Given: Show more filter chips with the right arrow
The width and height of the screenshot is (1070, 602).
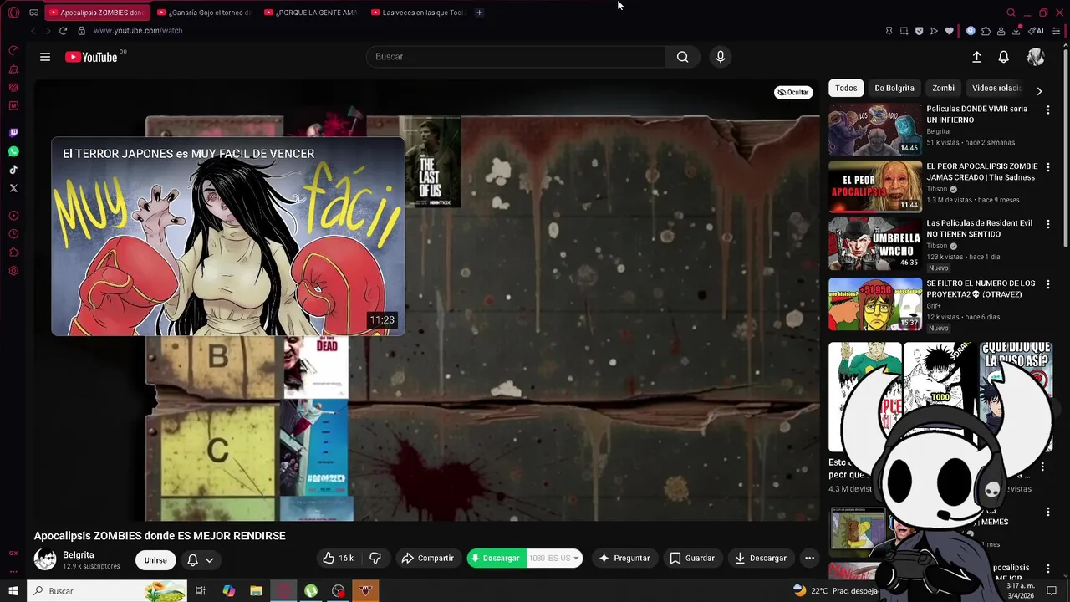Looking at the screenshot, I should pyautogui.click(x=1039, y=91).
